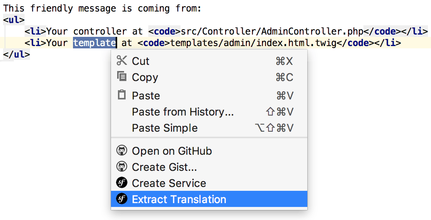The image size is (431, 220).
Task: Click the Symfony icon beside Extract Translation
Action: (x=122, y=198)
